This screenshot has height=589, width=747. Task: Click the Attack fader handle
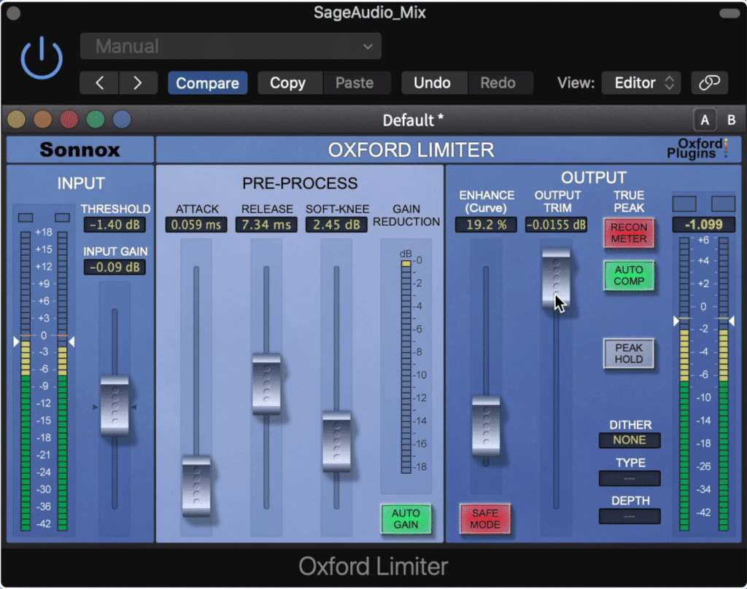(196, 486)
